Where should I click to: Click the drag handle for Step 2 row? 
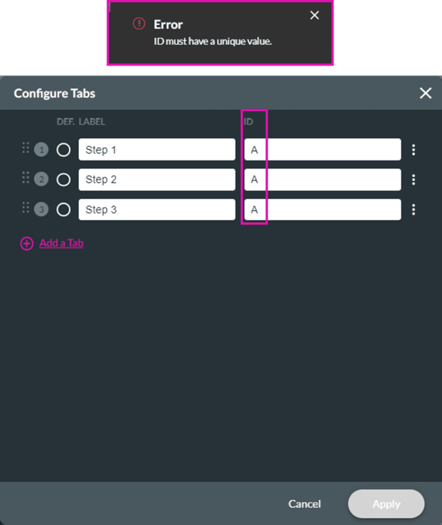[x=25, y=178]
